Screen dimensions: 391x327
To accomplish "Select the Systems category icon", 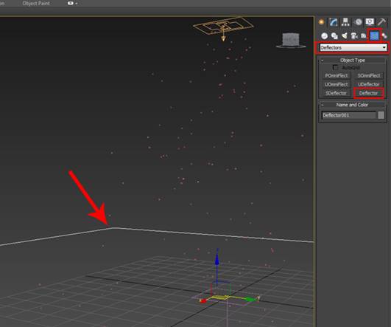I will point(384,36).
